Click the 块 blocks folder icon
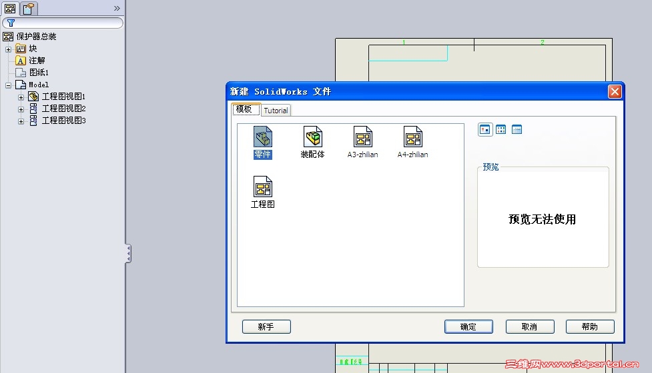652x373 pixels. tap(21, 49)
